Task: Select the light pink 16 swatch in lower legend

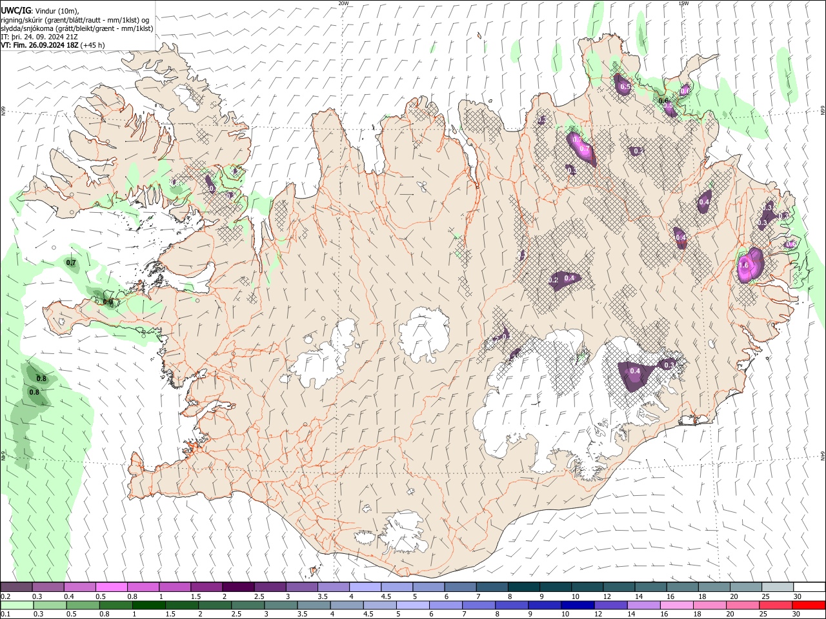Action: [x=676, y=605]
